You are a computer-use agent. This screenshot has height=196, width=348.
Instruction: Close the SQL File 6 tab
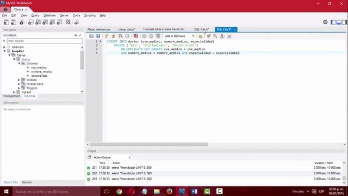pos(234,29)
